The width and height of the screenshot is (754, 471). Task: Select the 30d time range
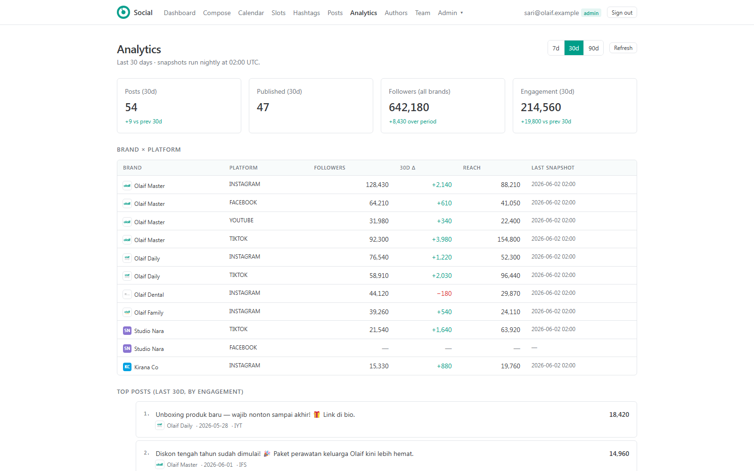pos(574,48)
